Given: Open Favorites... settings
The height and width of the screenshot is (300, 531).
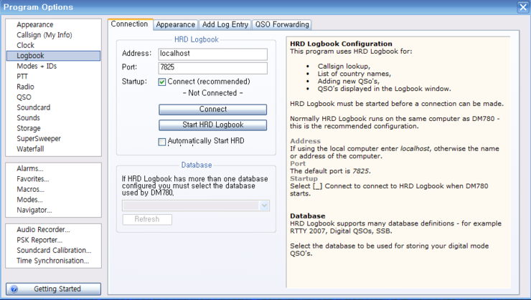Looking at the screenshot, I should coord(33,179).
